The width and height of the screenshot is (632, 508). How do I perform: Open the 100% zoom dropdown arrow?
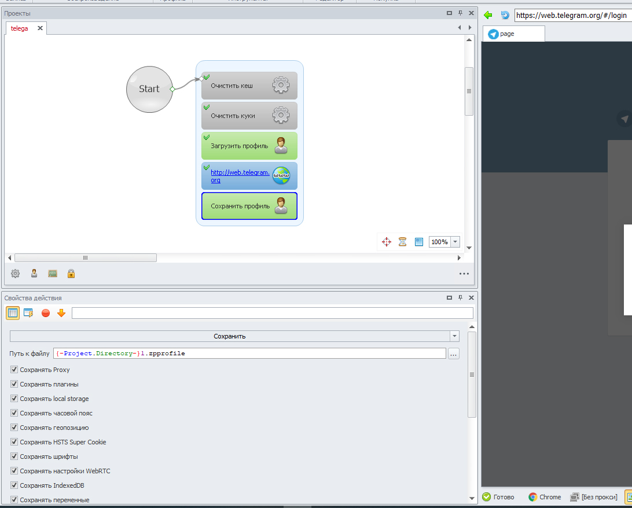point(455,242)
